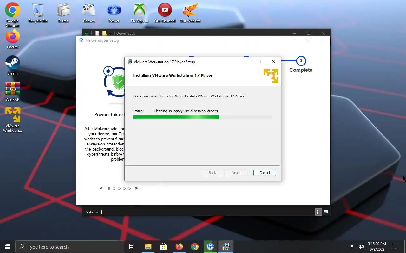Go to next Malwarebytes carousel slide
This screenshot has height=253, width=406.
(x=136, y=188)
